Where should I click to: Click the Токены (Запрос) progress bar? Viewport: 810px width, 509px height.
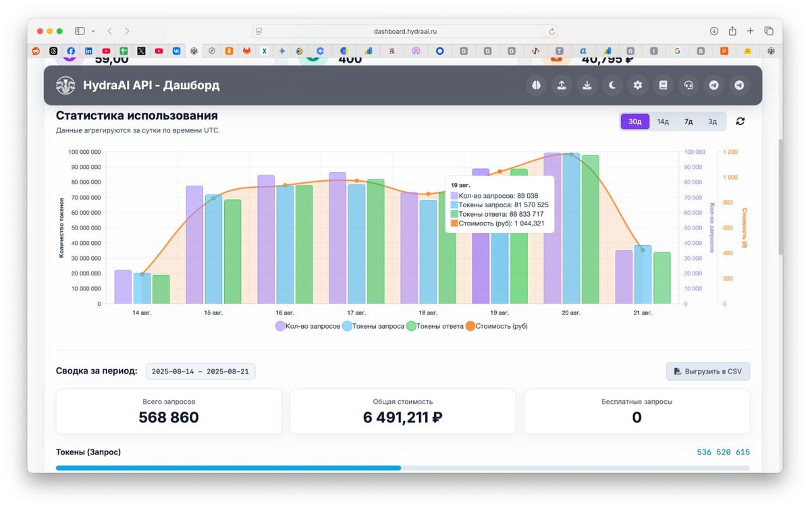tap(403, 468)
